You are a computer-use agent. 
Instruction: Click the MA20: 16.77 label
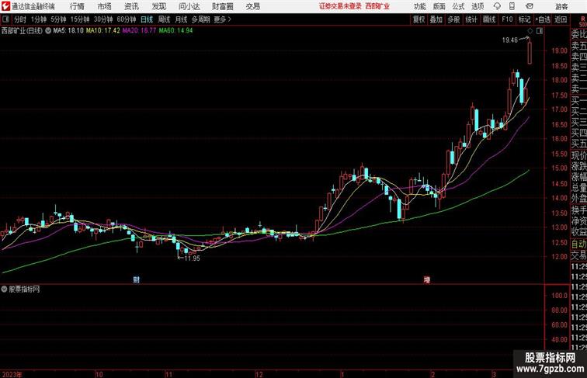139,31
